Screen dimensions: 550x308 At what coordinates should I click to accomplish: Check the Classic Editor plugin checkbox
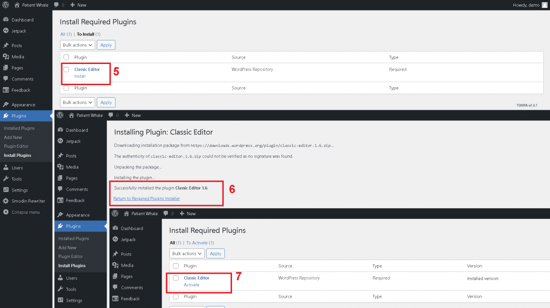click(66, 70)
